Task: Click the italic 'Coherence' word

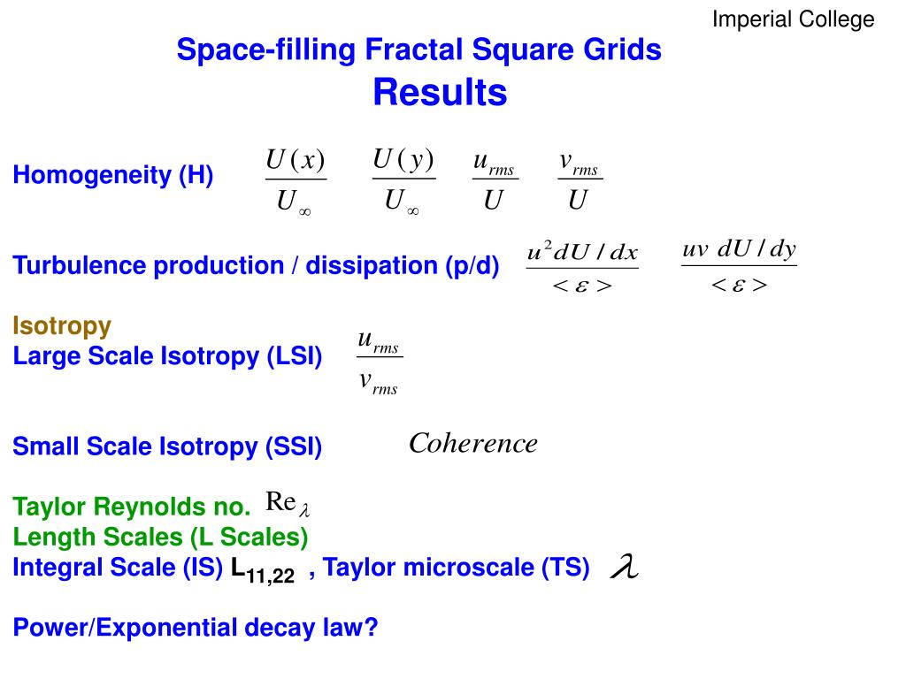Action: pyautogui.click(x=473, y=444)
